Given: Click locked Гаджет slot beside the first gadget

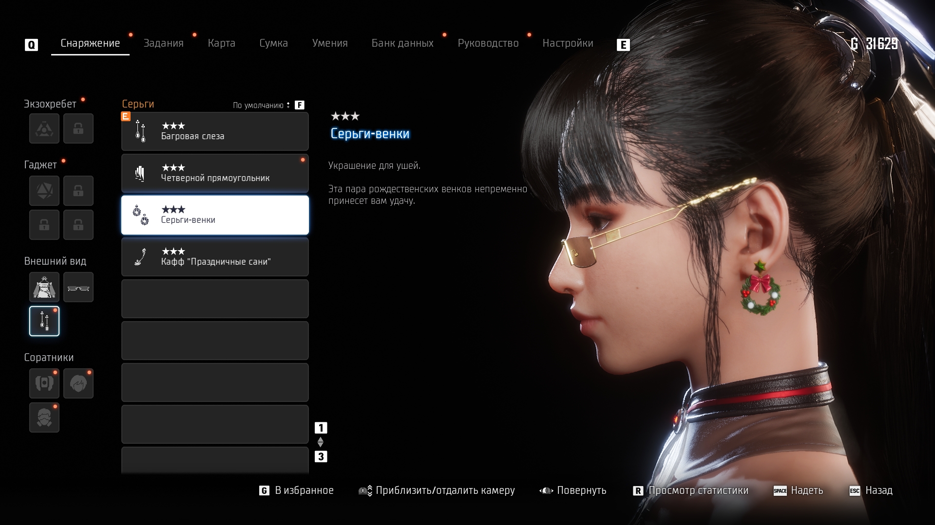Looking at the screenshot, I should click(x=78, y=191).
